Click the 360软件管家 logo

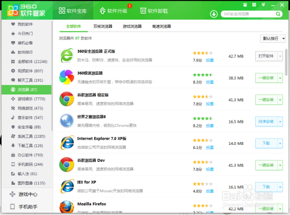coord(26,10)
